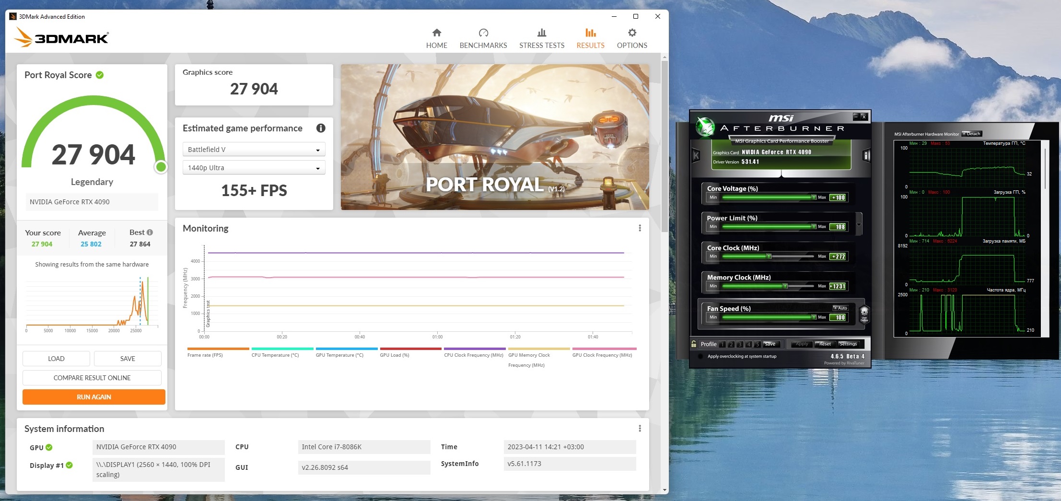Click the LOAD button

click(x=56, y=359)
